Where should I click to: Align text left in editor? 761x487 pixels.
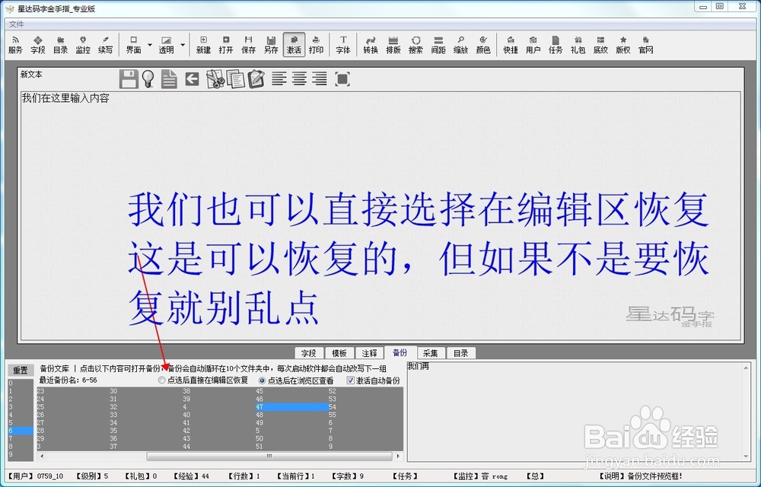[x=279, y=78]
